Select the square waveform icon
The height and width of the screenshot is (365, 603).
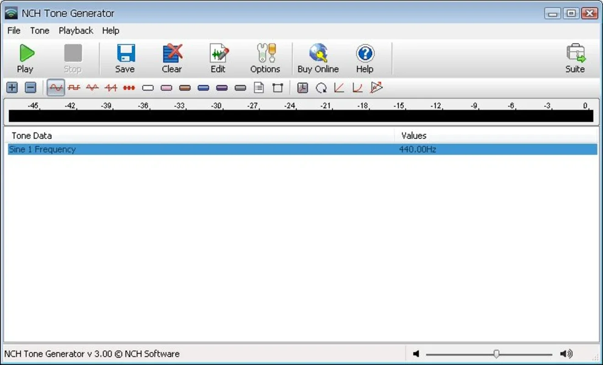click(74, 88)
